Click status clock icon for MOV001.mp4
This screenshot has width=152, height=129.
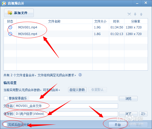(x=10, y=27)
